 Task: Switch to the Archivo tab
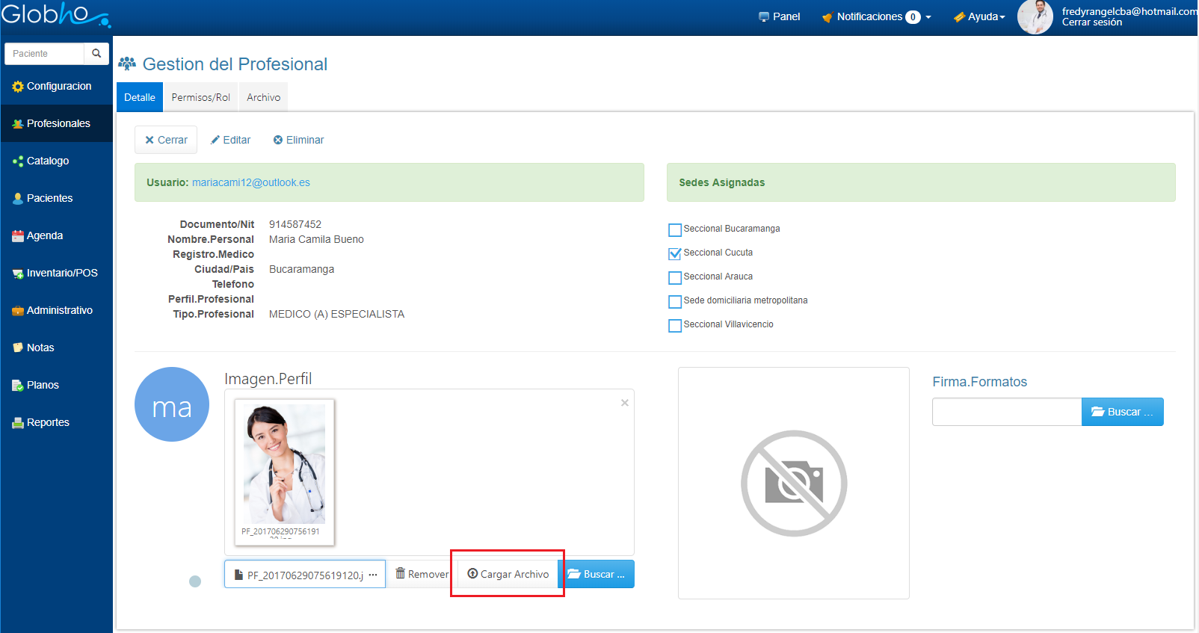pos(263,98)
